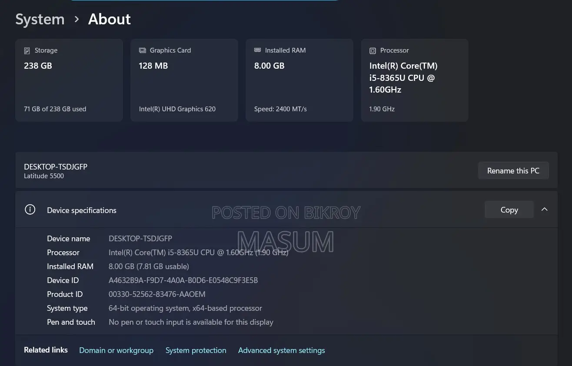Click the Installed RAM icon
Screen dimensions: 572x366
click(x=257, y=50)
